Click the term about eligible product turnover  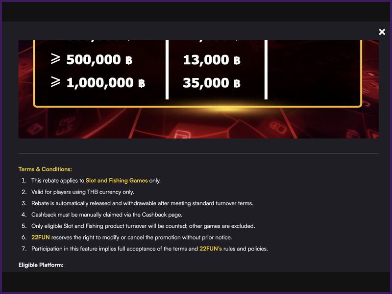143,226
